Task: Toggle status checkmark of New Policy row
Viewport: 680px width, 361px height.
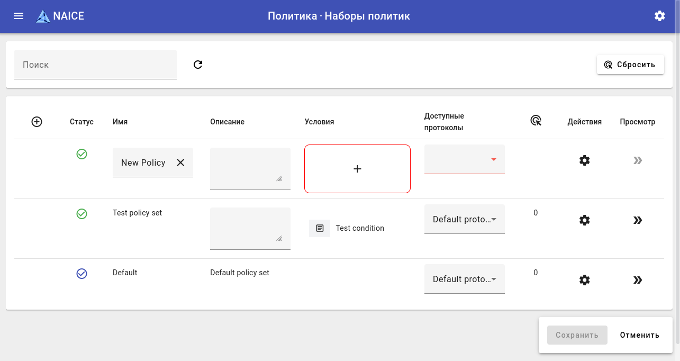Action: click(81, 154)
